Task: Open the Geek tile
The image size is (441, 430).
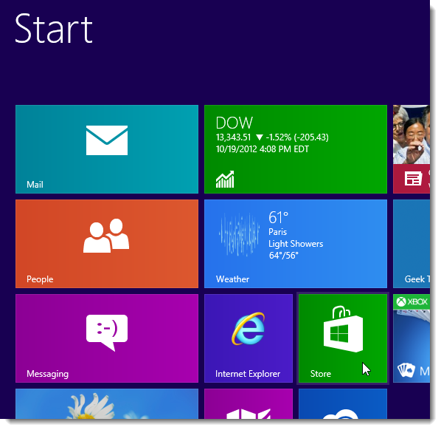Action: pos(412,244)
